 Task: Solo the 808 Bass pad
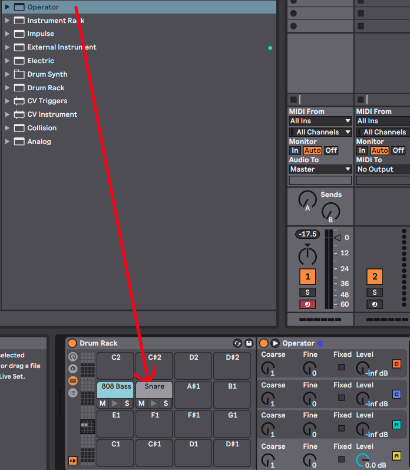[x=127, y=403]
